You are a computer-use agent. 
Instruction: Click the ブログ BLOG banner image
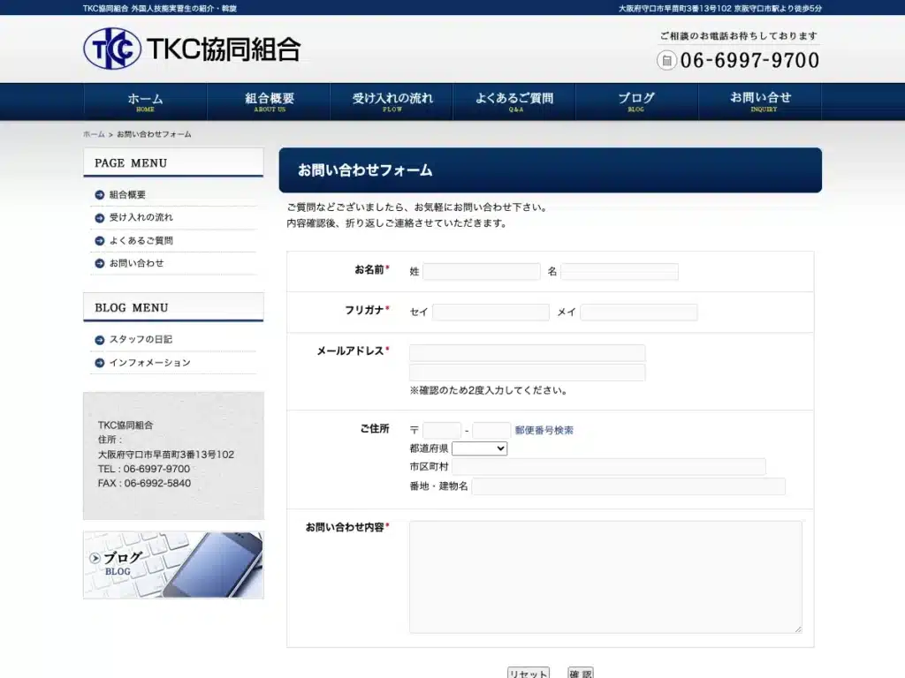(174, 565)
